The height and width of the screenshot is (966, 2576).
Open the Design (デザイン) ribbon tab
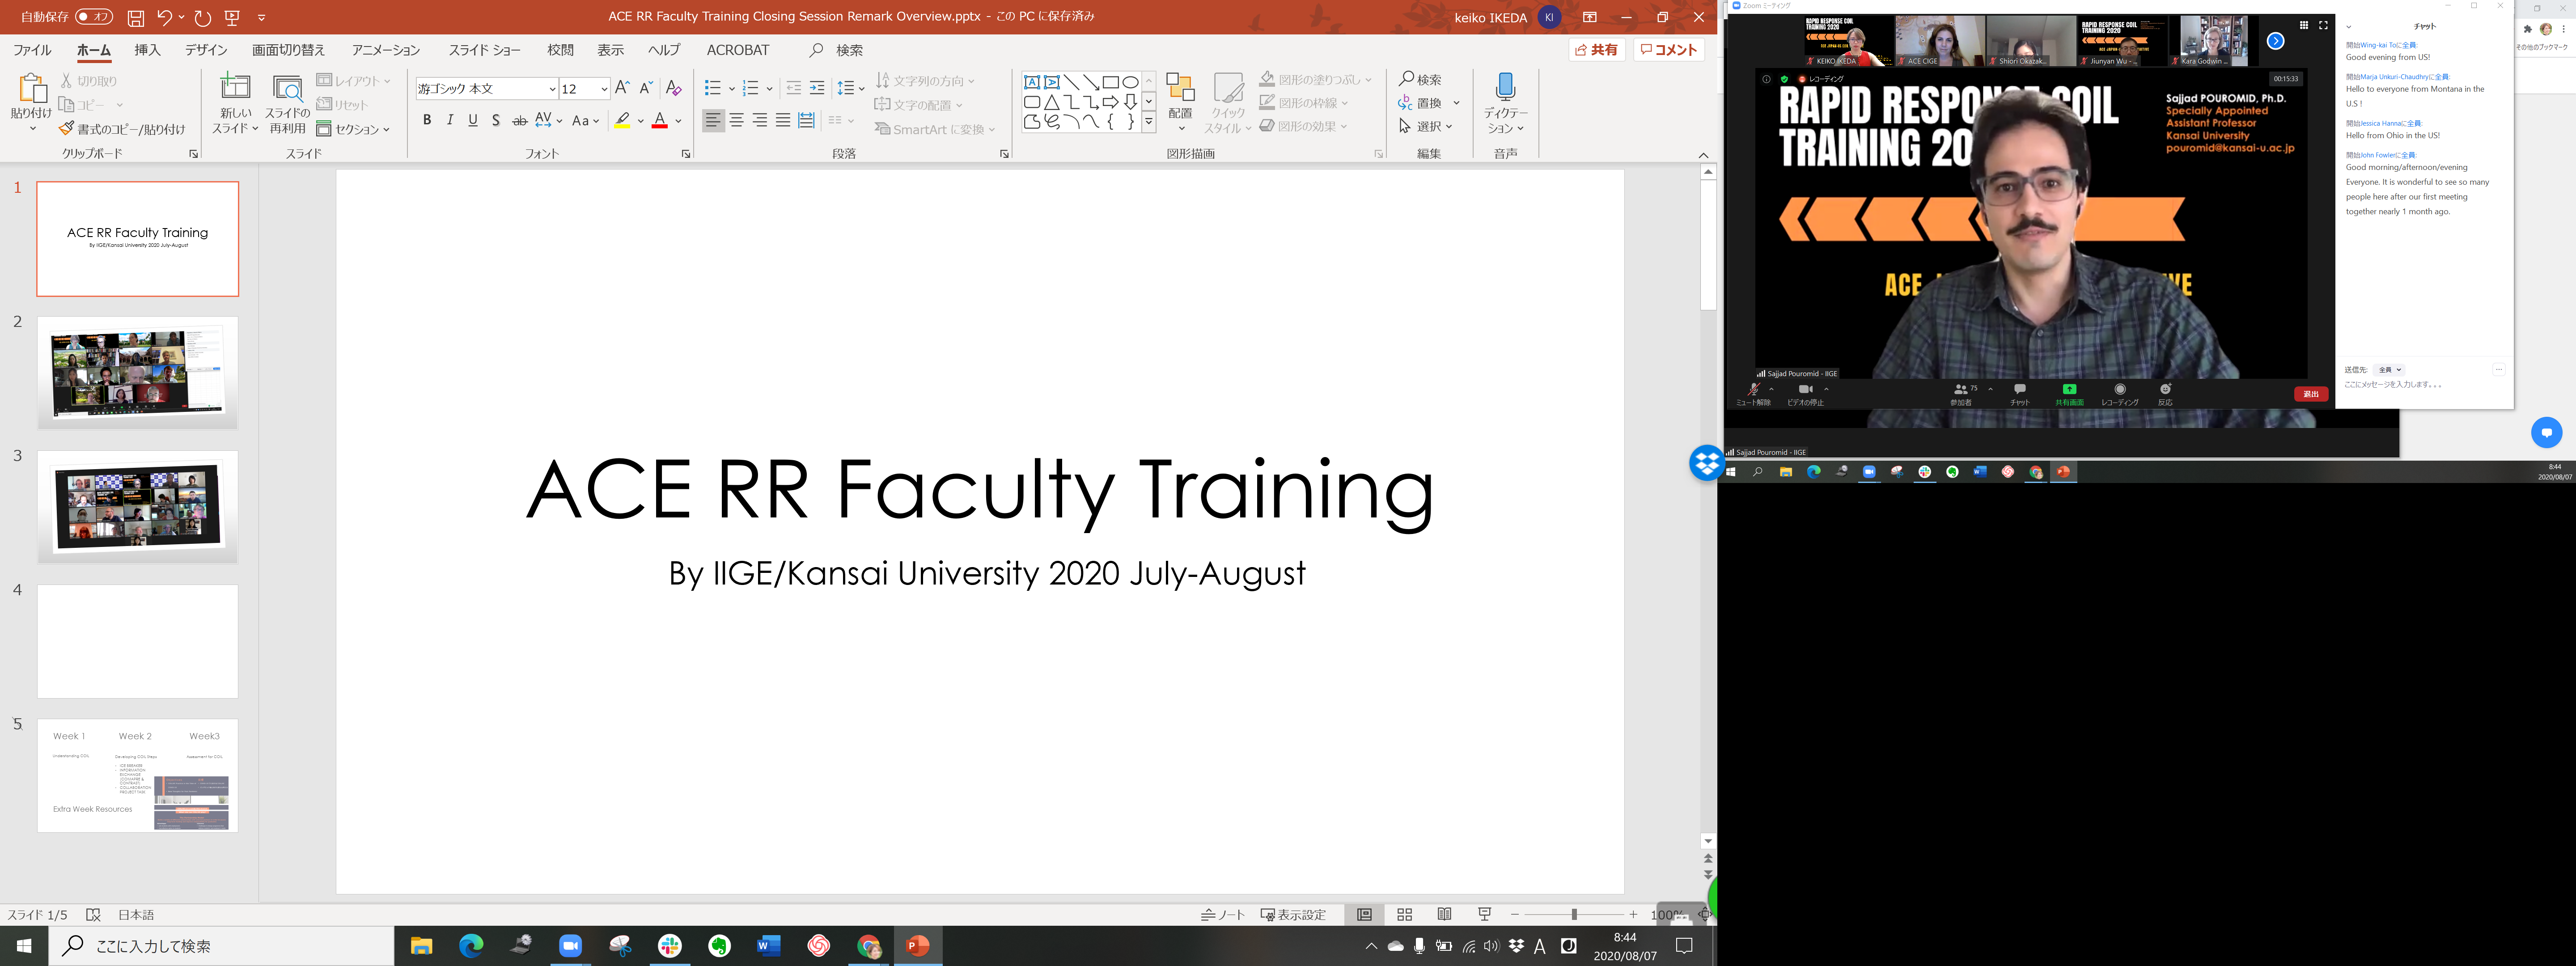point(206,50)
